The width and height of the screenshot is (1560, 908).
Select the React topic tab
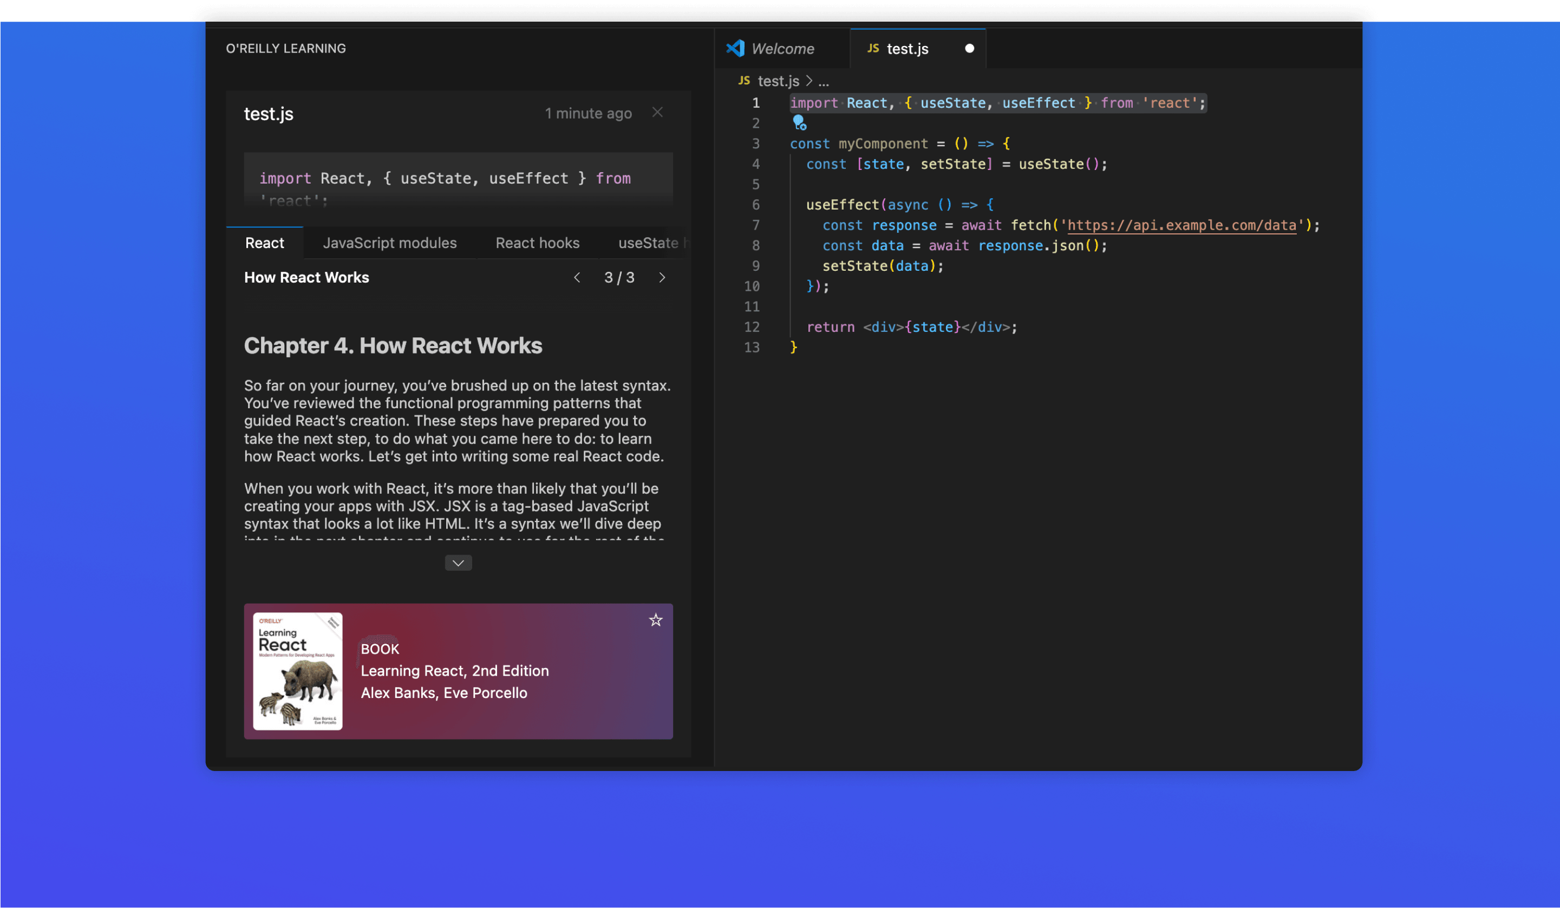264,243
